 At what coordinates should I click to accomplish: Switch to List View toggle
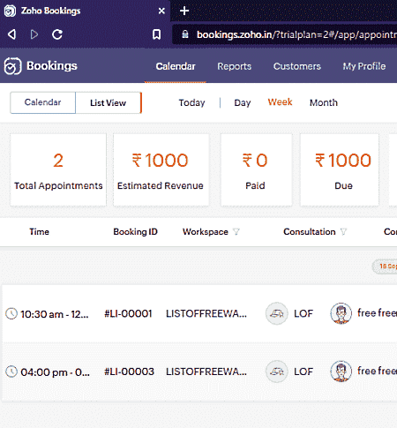point(108,102)
